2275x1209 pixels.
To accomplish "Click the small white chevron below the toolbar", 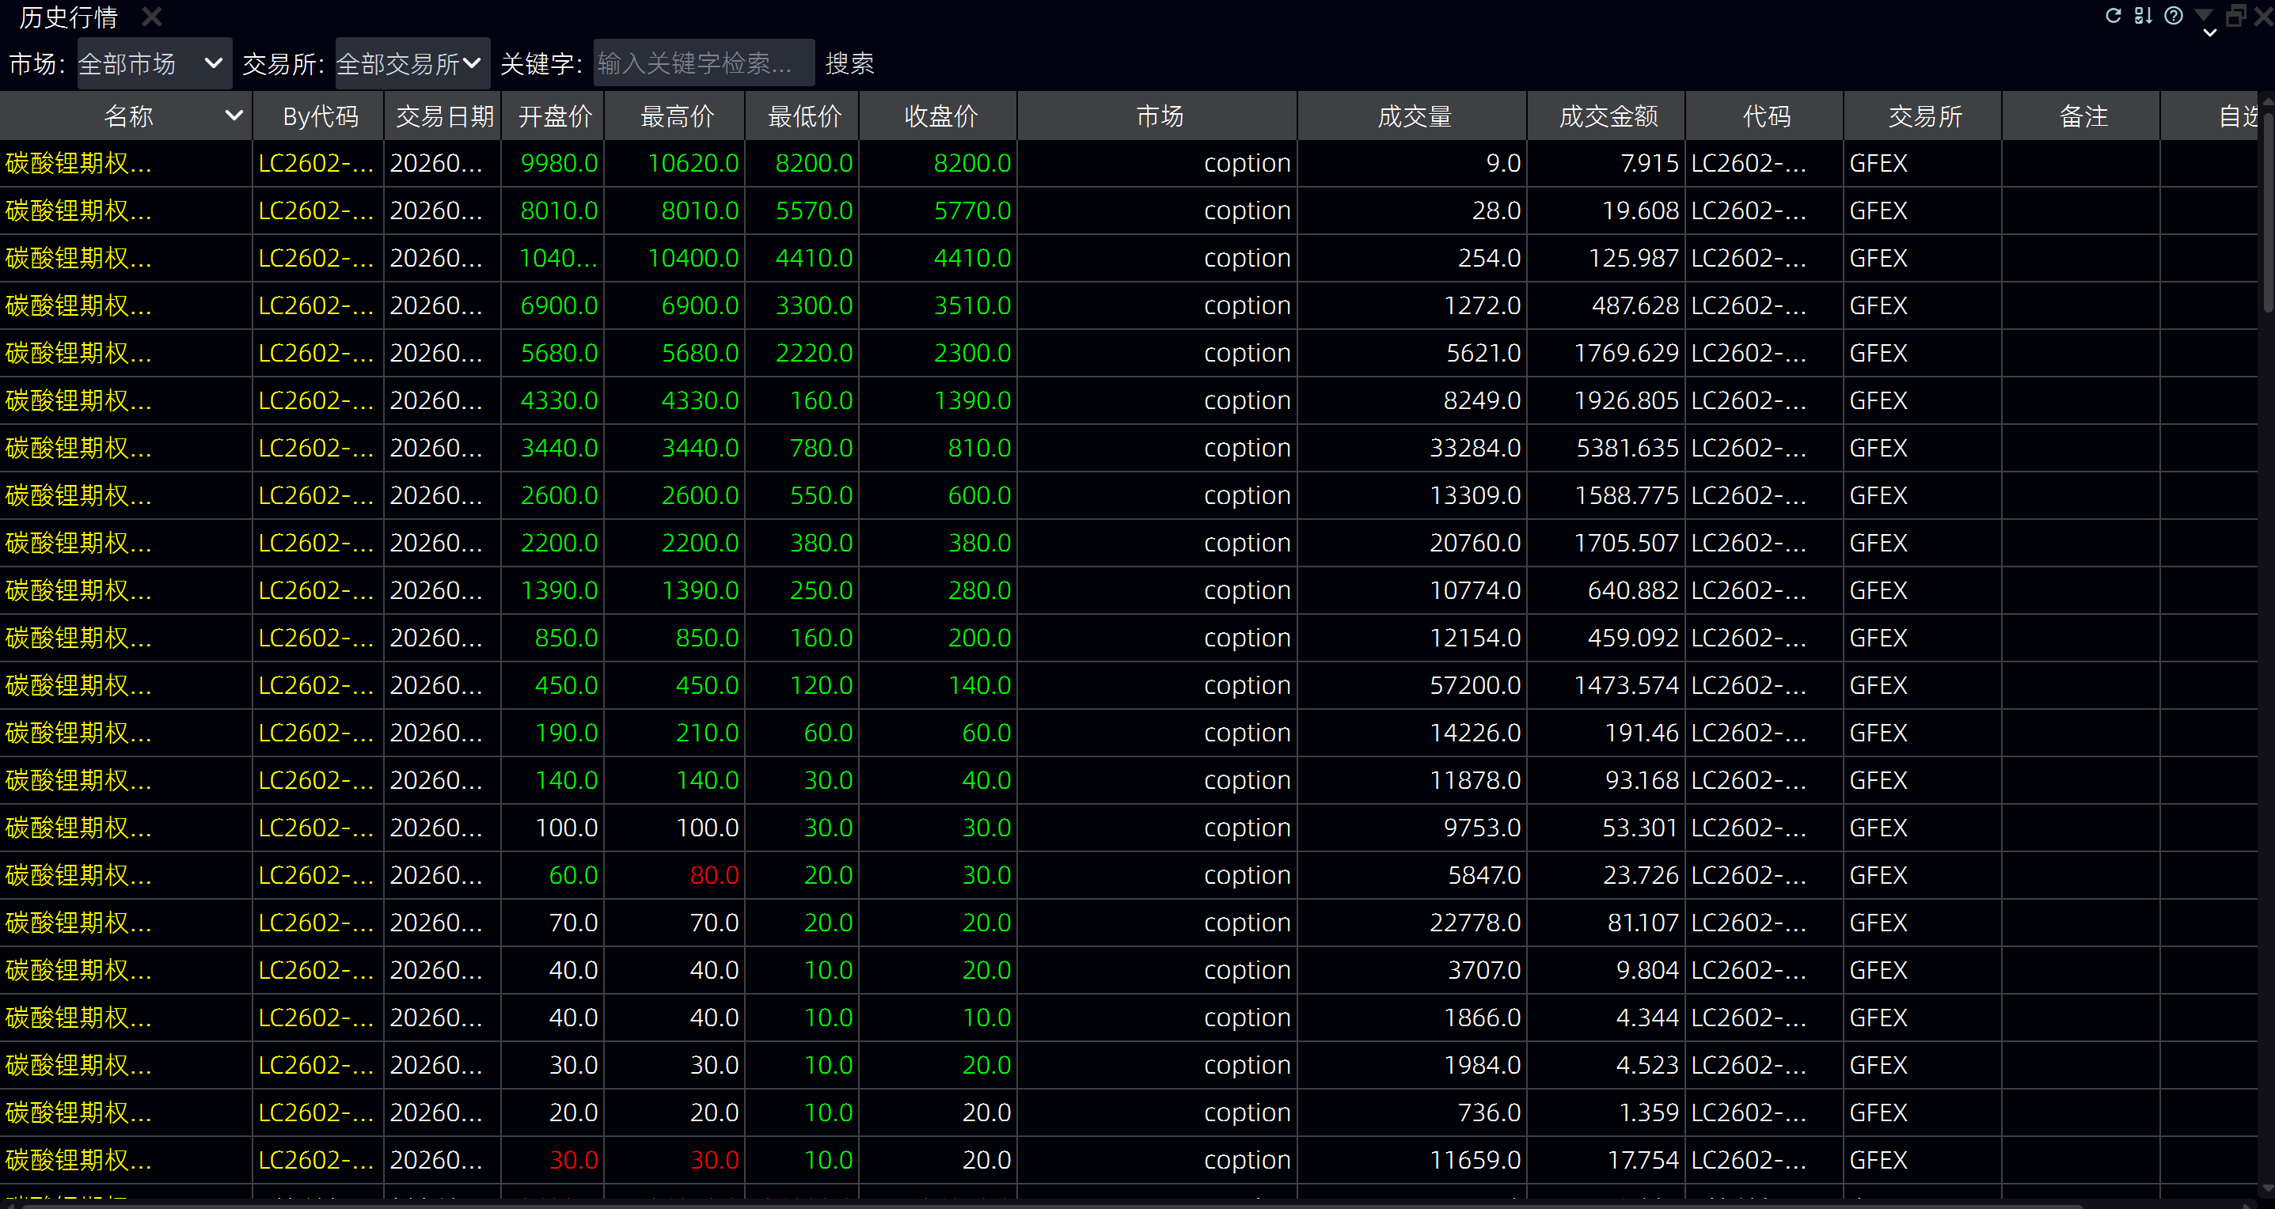I will pyautogui.click(x=2209, y=32).
